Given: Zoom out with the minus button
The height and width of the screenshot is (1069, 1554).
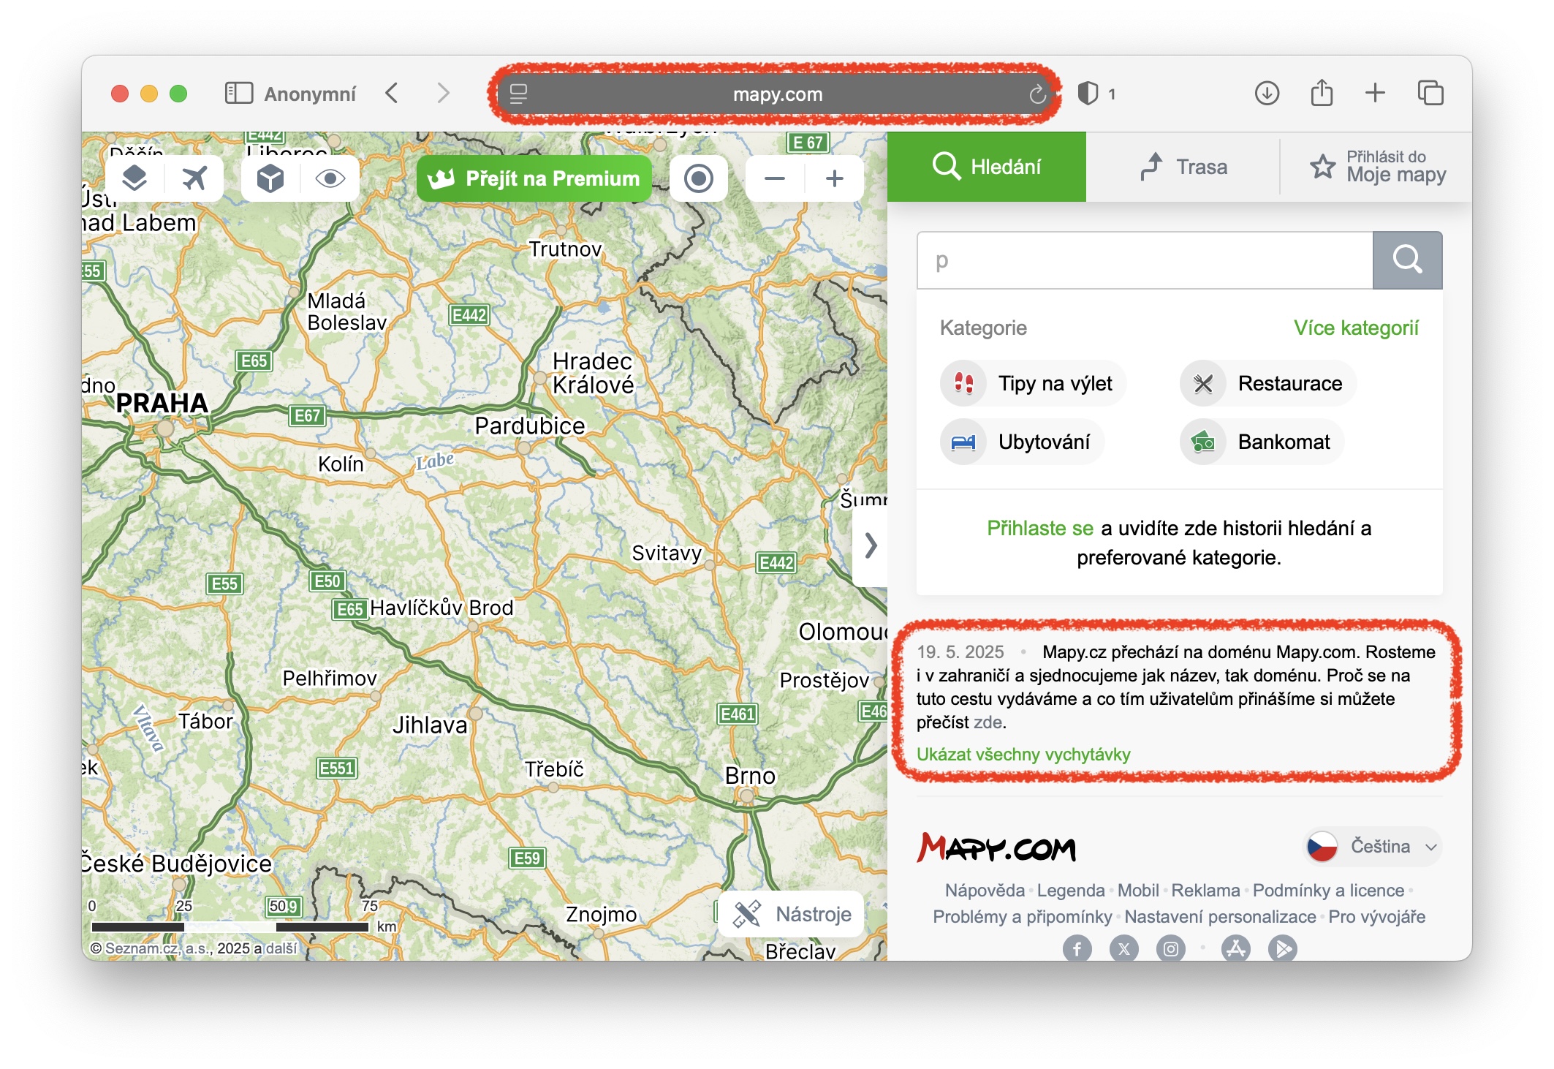Looking at the screenshot, I should (x=775, y=178).
